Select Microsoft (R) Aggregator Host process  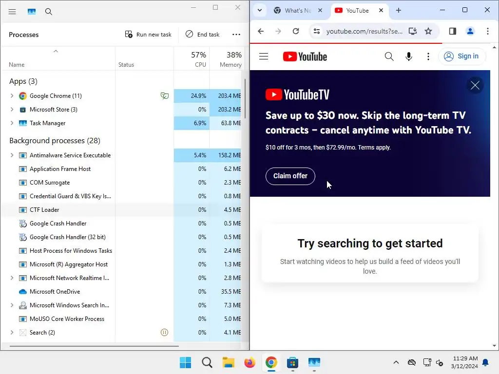pyautogui.click(x=68, y=264)
